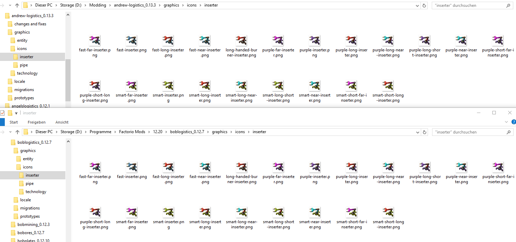516x242 pixels.
Task: Refresh the andrew-logistics inserter folder view
Action: coord(425,5)
